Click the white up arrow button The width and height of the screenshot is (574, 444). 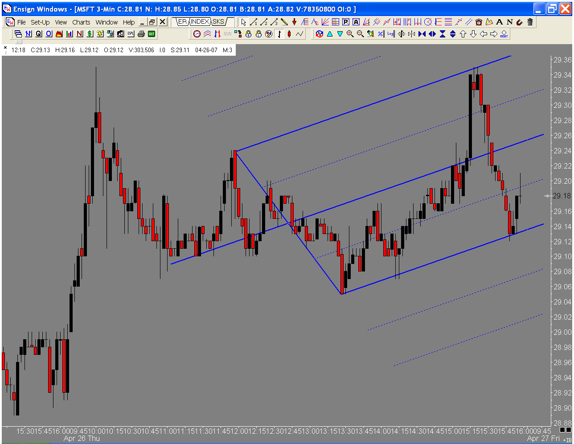tap(463, 34)
